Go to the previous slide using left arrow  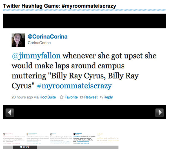tap(10, 113)
